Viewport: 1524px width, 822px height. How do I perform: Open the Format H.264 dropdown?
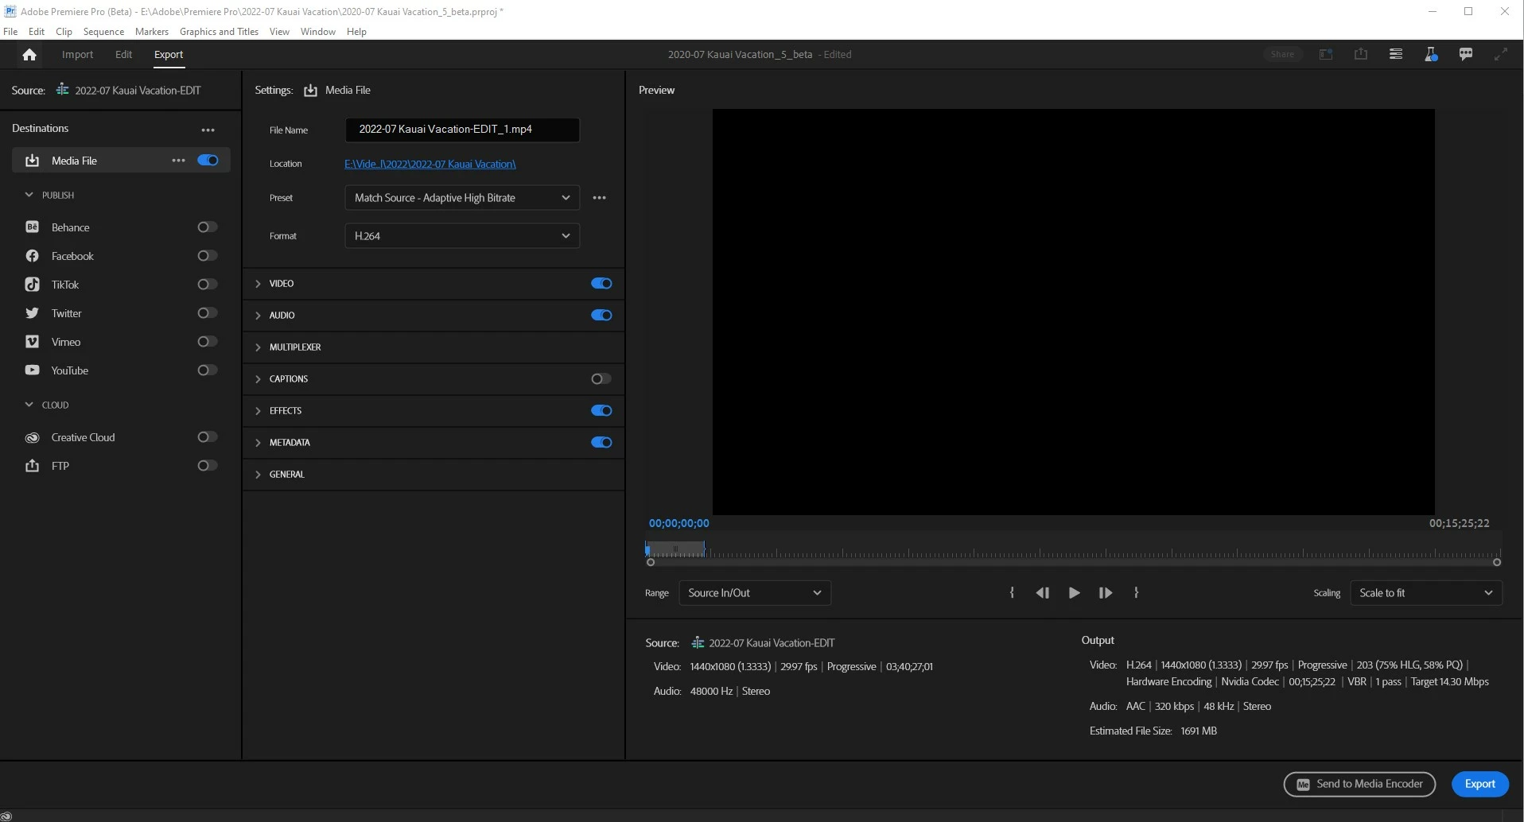tap(462, 236)
